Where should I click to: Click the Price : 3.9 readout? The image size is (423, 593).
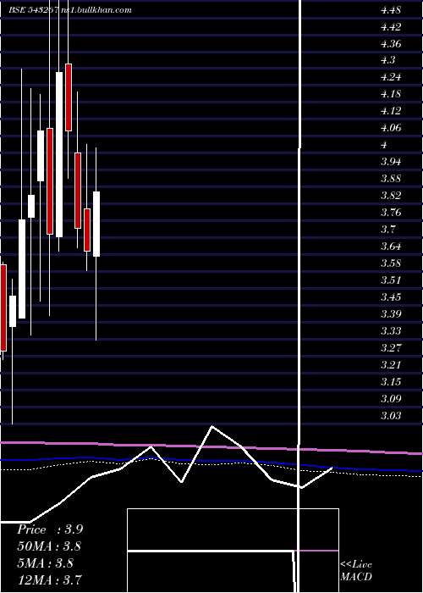[x=50, y=529]
